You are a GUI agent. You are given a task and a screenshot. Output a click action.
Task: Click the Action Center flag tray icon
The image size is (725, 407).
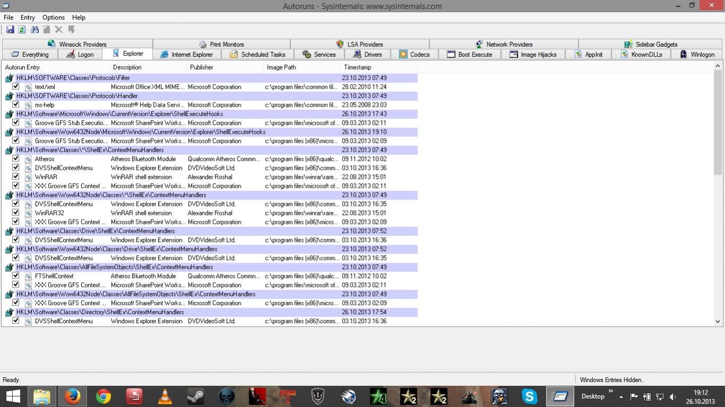click(634, 397)
